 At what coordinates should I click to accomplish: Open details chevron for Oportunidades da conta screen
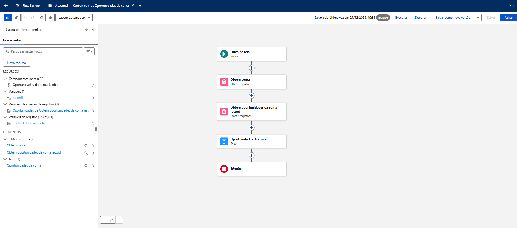tap(93, 166)
